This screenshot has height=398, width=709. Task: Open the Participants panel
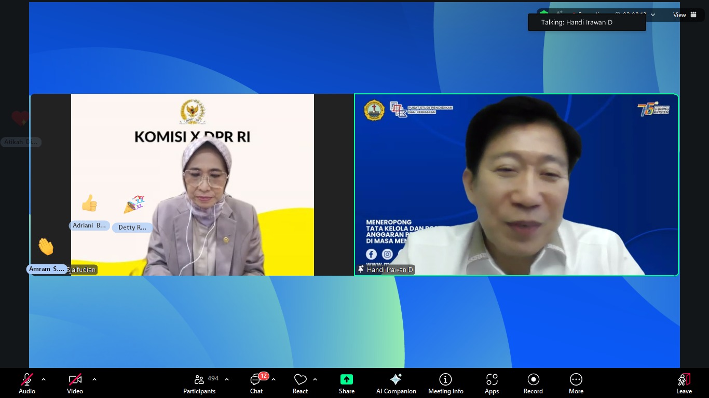click(x=199, y=383)
